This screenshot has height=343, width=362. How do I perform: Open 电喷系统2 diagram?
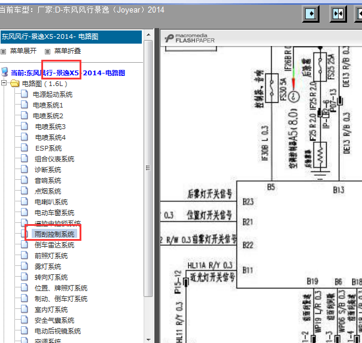[48, 116]
